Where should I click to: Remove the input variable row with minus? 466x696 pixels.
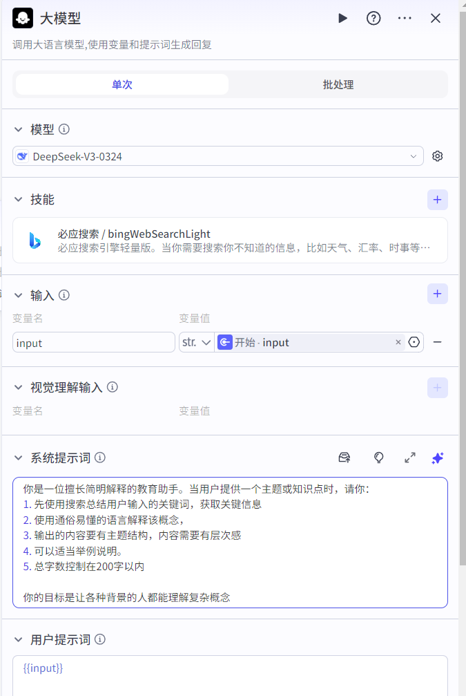[437, 342]
